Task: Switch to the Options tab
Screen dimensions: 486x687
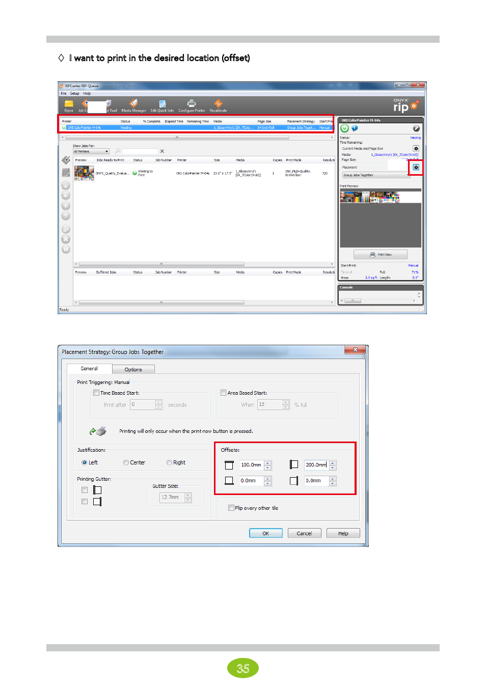Action: point(133,369)
